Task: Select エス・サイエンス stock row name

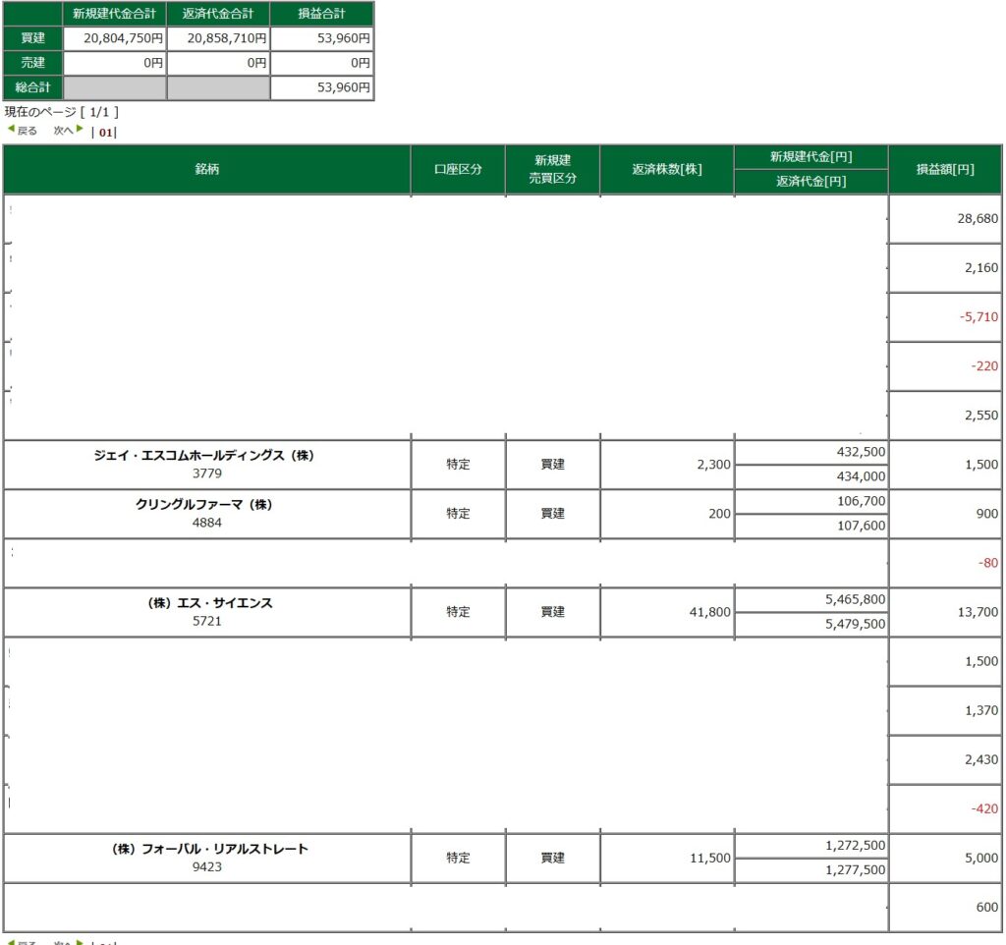Action: [203, 603]
